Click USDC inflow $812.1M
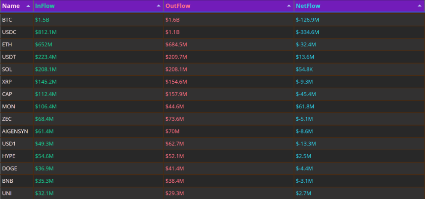 46,32
